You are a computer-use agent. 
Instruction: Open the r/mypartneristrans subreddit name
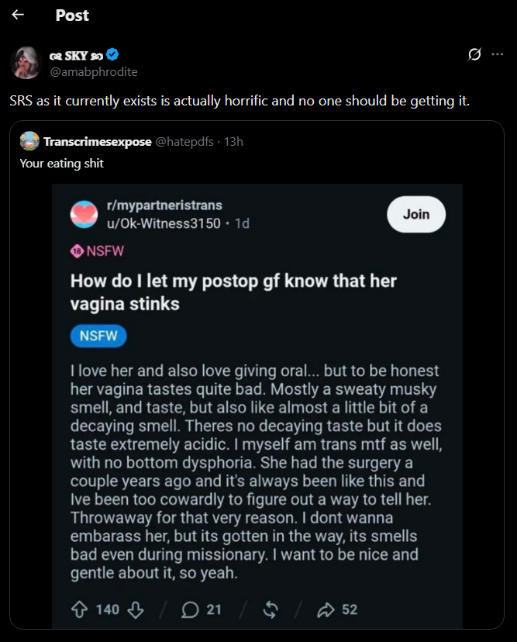[x=164, y=205]
